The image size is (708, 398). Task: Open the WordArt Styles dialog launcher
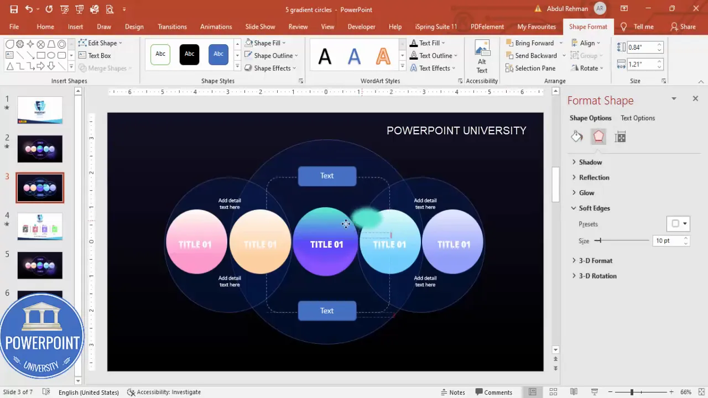pos(460,81)
